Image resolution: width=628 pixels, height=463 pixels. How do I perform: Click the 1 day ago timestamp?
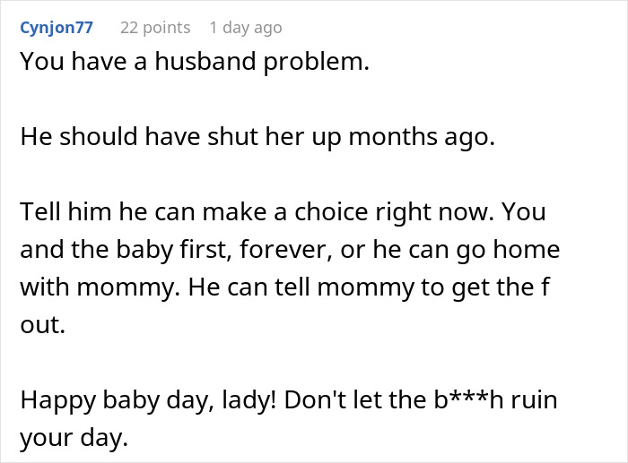[245, 28]
